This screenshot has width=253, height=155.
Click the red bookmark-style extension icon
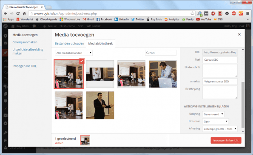click(x=220, y=14)
